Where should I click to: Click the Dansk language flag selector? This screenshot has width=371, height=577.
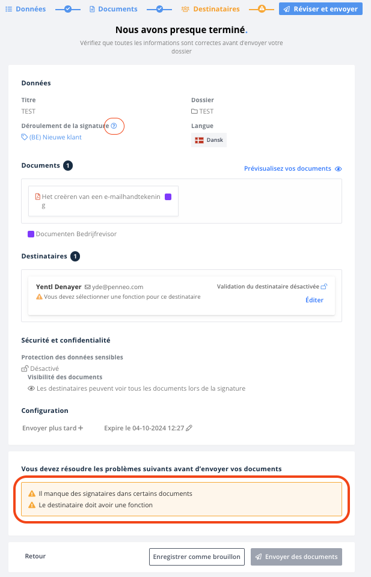coord(209,140)
